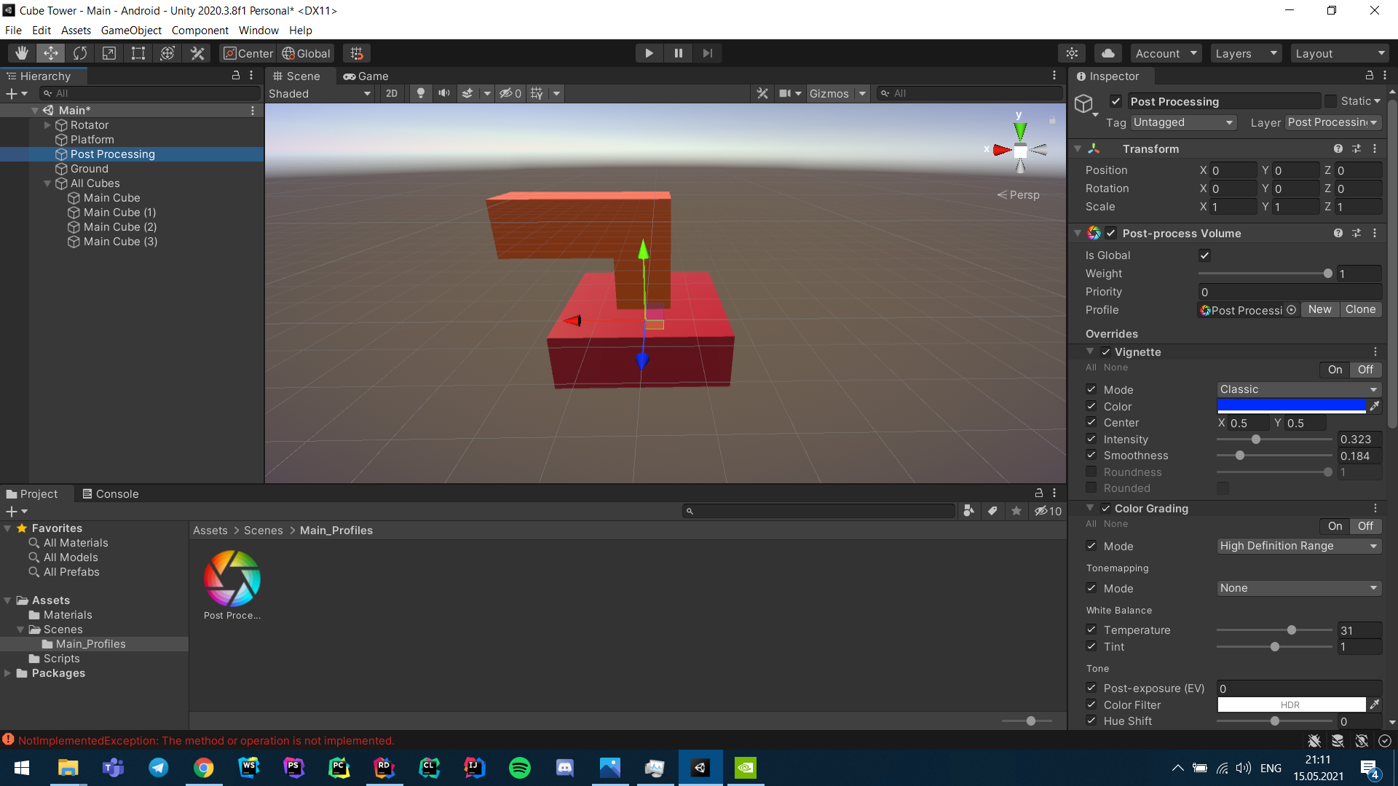This screenshot has width=1398, height=786.
Task: Click Clone profile button
Action: pos(1360,309)
